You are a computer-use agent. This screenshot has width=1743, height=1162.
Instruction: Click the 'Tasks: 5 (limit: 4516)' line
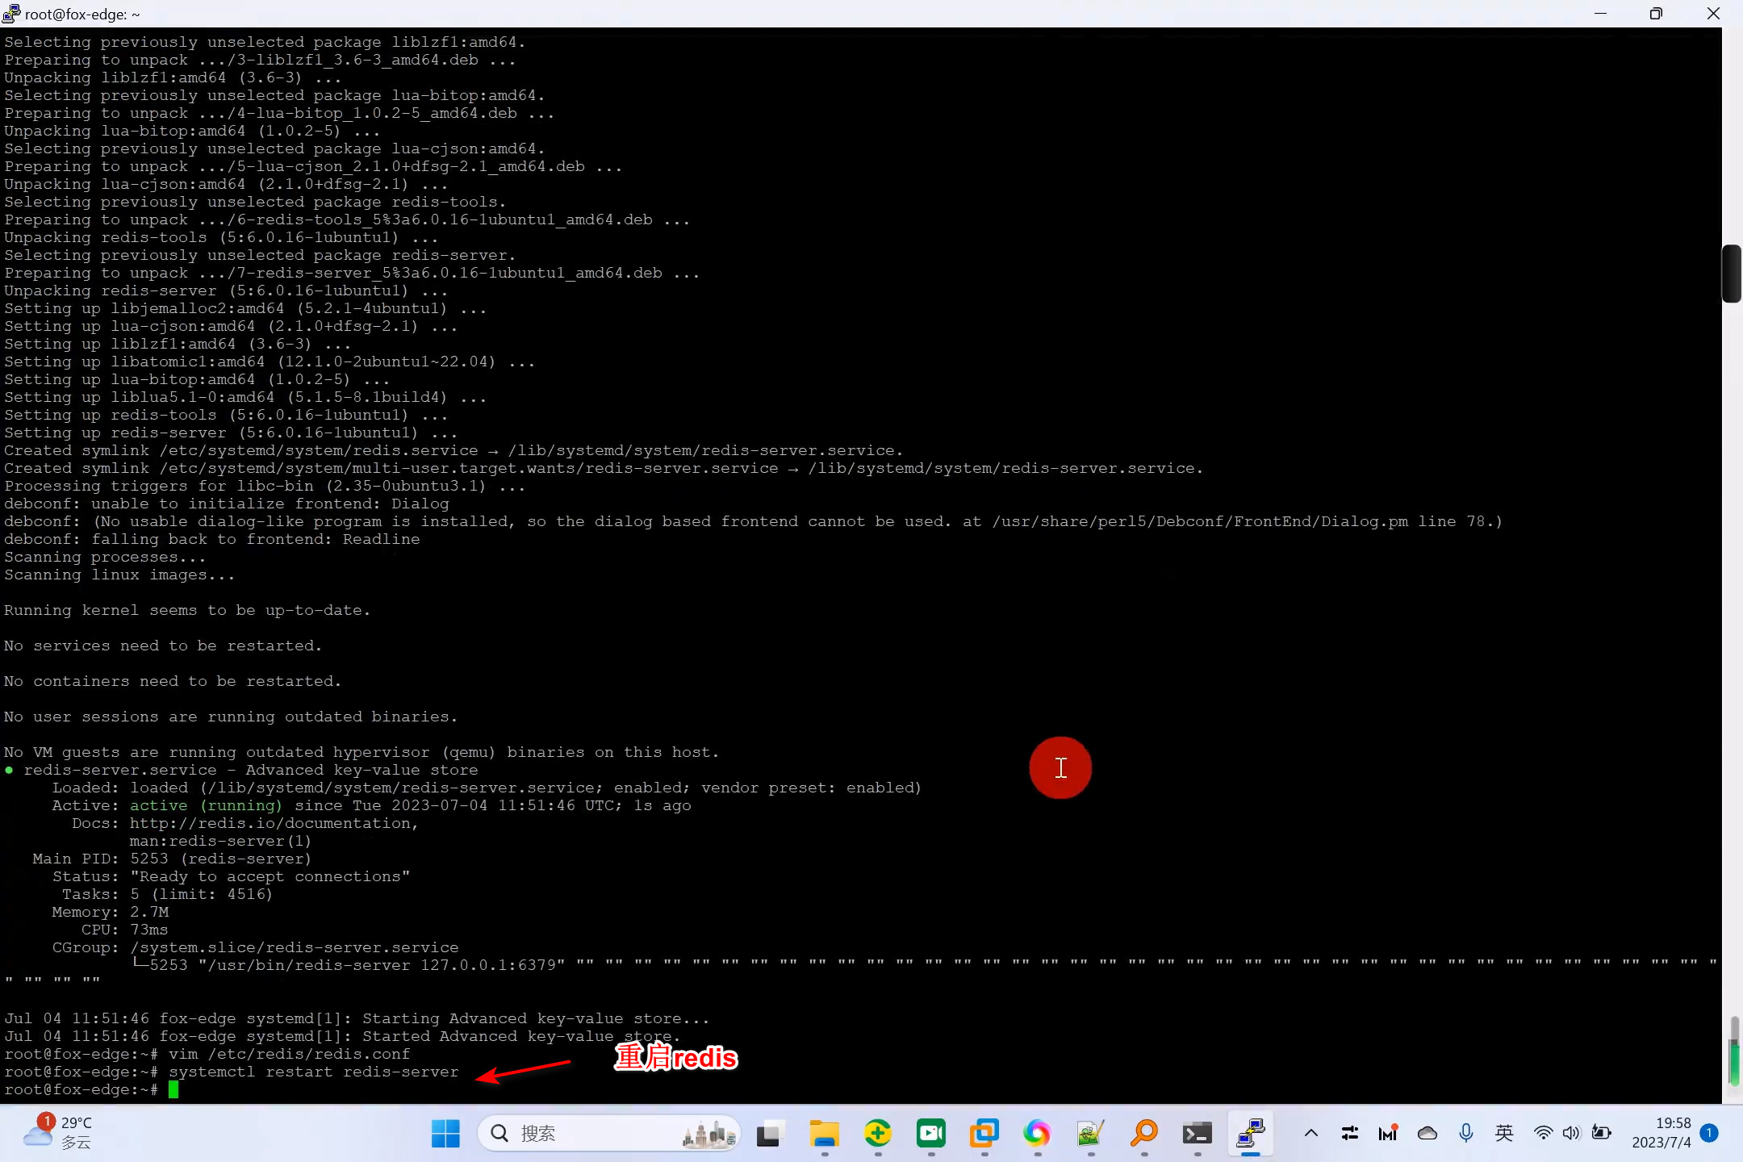click(x=167, y=895)
